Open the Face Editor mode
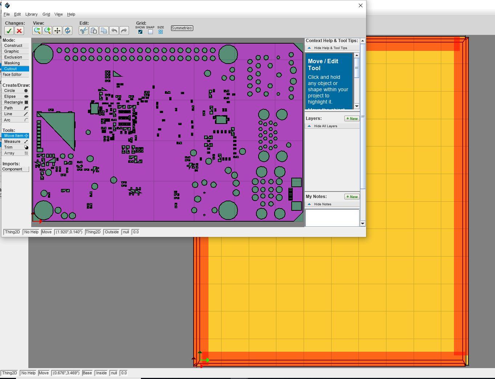This screenshot has height=379, width=495. point(15,74)
